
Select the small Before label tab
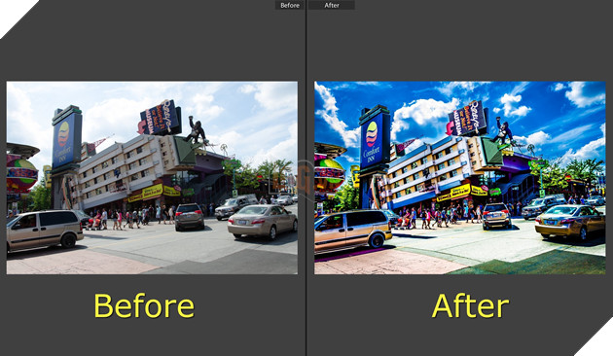(x=290, y=5)
